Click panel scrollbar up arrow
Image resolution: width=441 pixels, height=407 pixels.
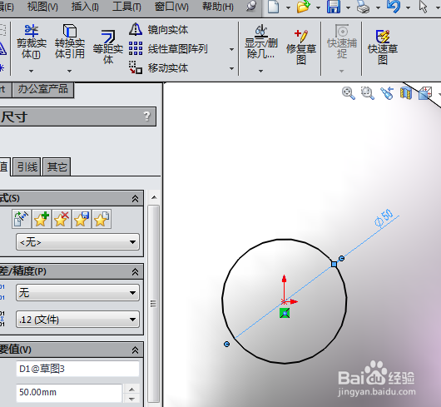[154, 197]
